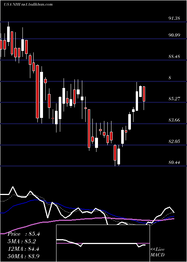Image resolution: width=187 pixels, height=262 pixels.
Task: Click the 82.05 price level label
Action: tap(174, 141)
